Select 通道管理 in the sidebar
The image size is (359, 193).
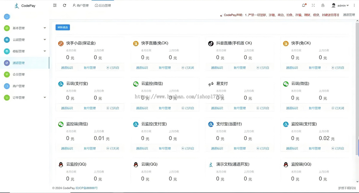pos(25,63)
